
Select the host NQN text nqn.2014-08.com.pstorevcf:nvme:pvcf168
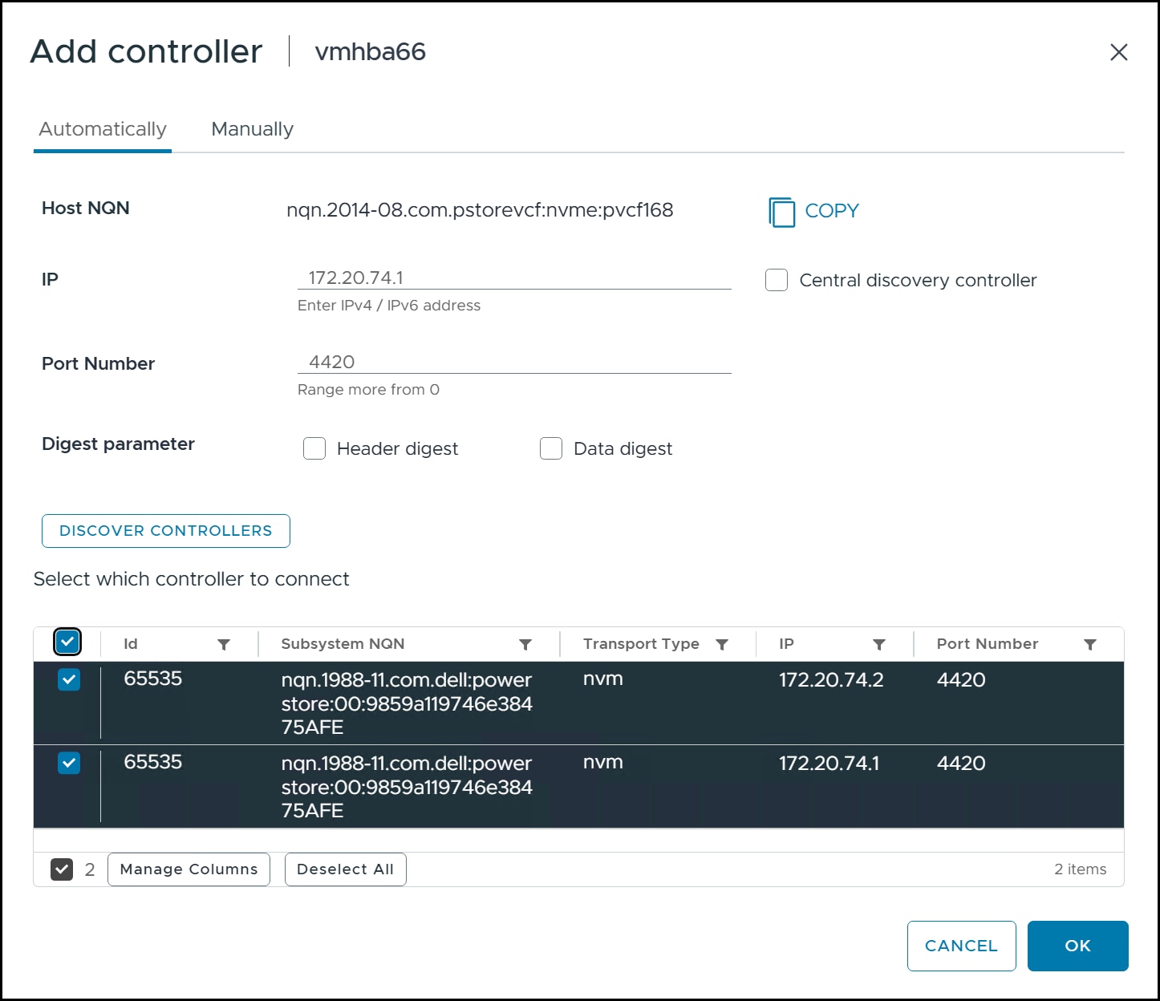pos(480,210)
